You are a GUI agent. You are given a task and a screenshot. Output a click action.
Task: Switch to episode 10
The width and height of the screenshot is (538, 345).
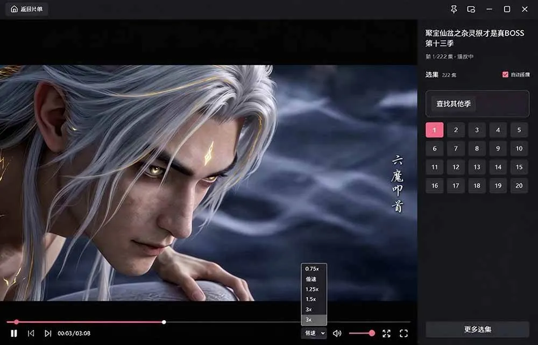coord(519,149)
